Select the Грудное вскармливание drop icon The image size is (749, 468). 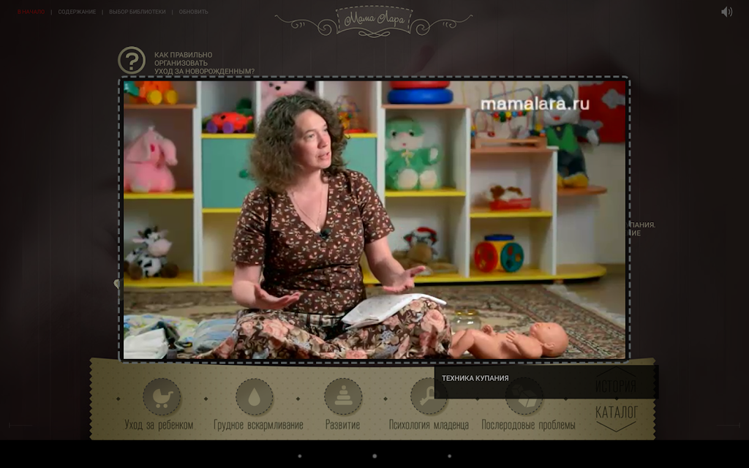point(254,397)
